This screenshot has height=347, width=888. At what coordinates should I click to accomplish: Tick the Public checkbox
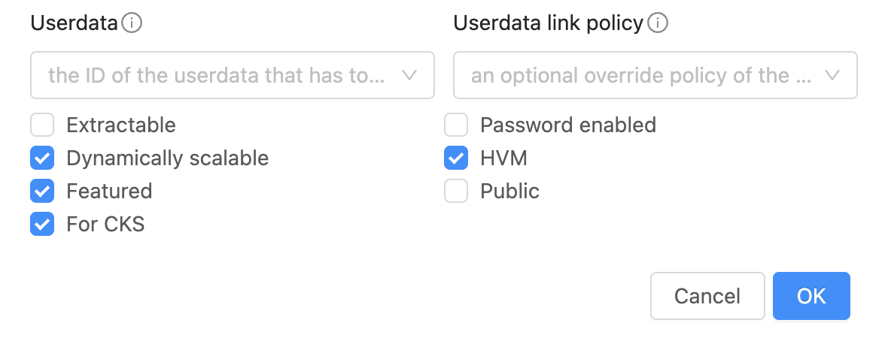[456, 192]
